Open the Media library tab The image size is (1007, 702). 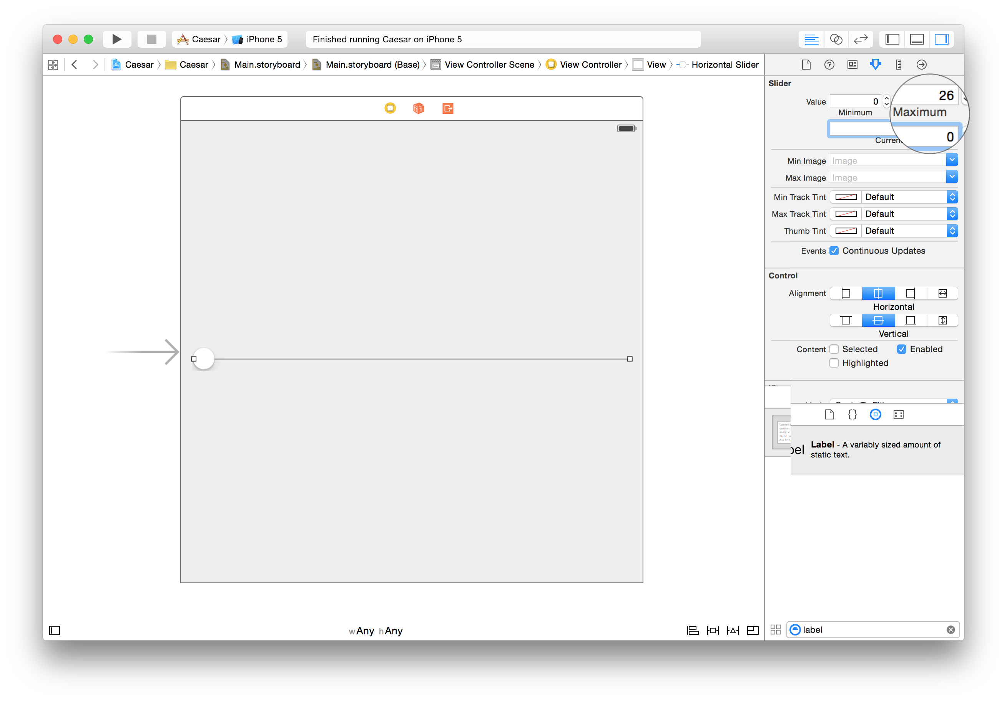click(x=899, y=414)
